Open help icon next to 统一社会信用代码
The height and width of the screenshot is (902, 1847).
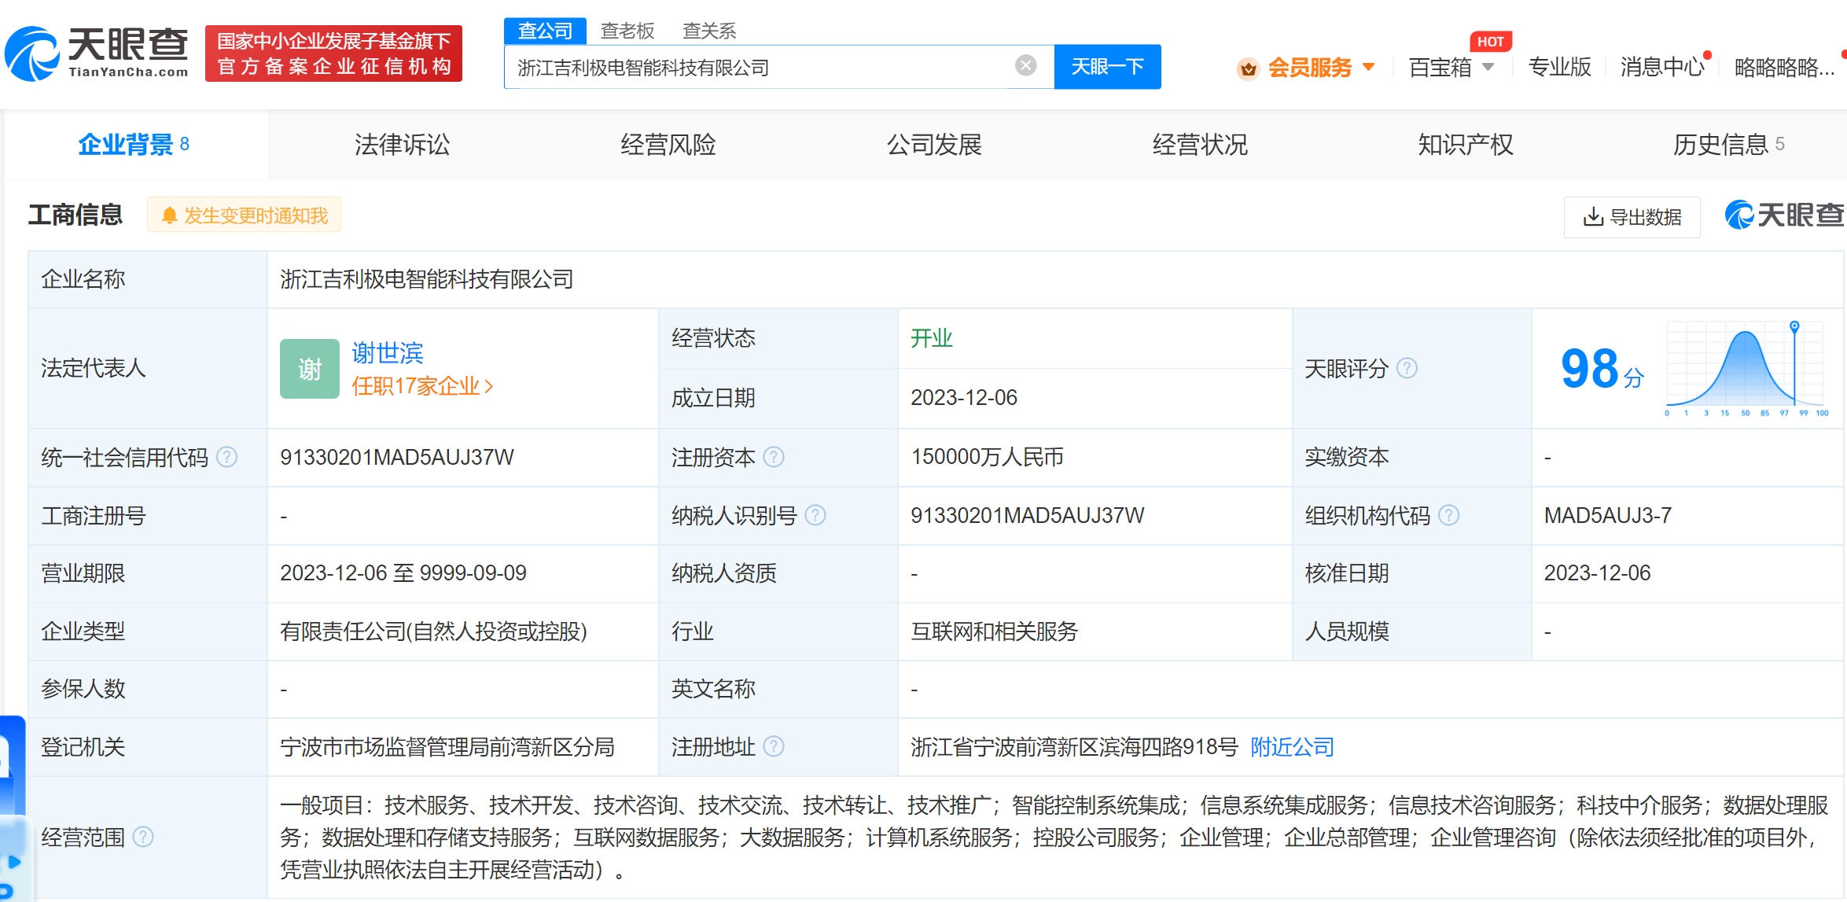[226, 457]
